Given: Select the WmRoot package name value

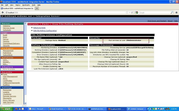Looking at the screenshot, I should click(x=62, y=40).
